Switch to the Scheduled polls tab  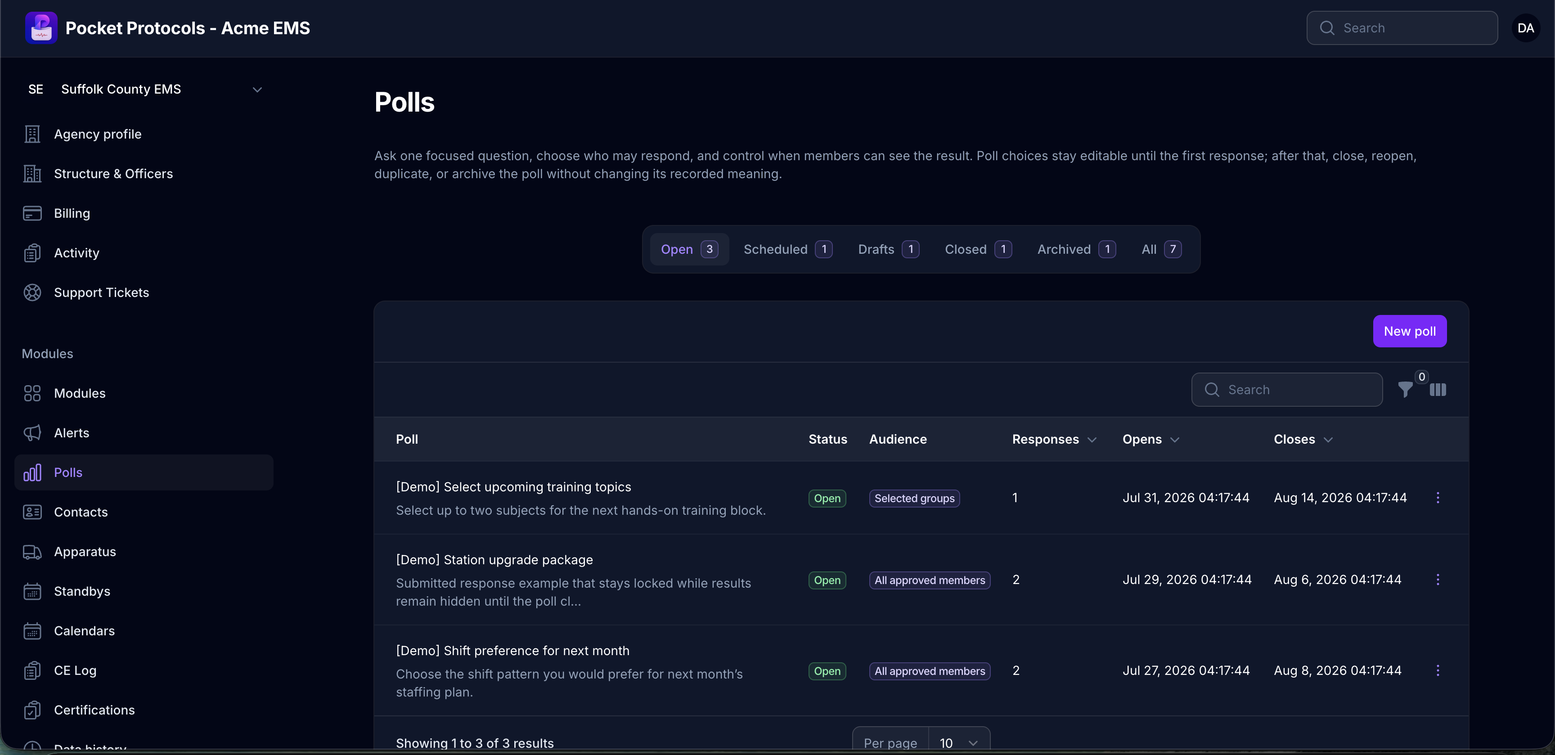(788, 249)
